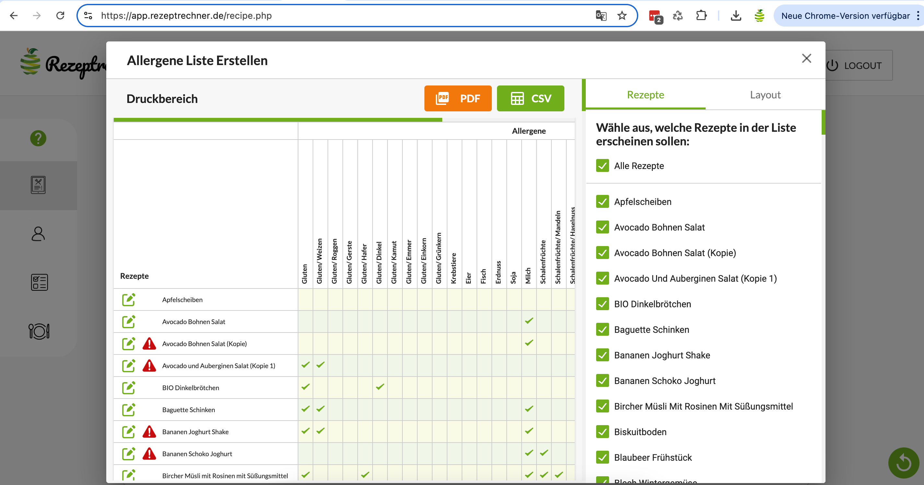Edit the Bananen Schoko Joghurt recipe
The width and height of the screenshot is (924, 485).
click(x=128, y=454)
